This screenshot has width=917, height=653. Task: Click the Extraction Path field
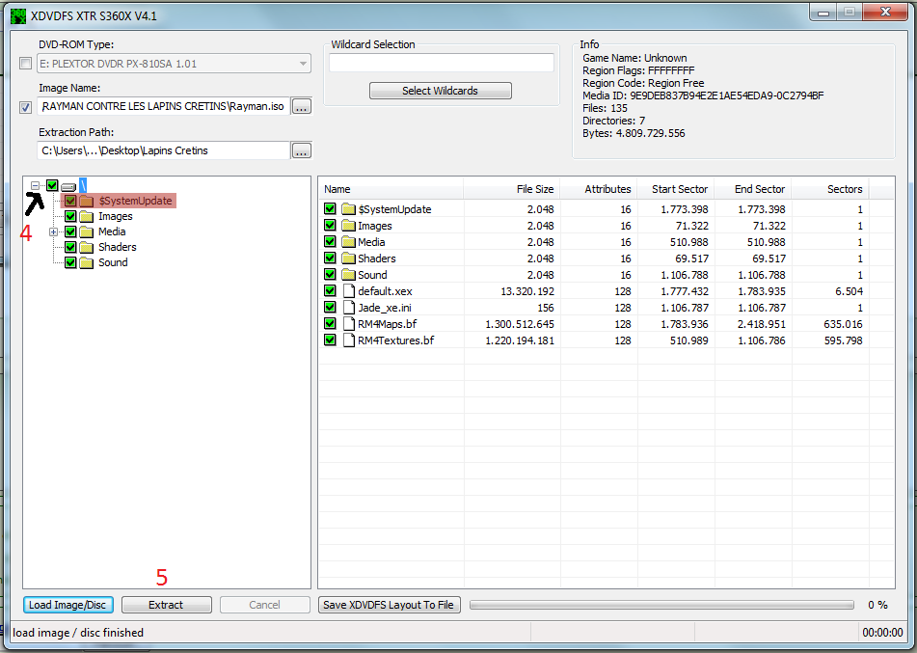[x=164, y=150]
